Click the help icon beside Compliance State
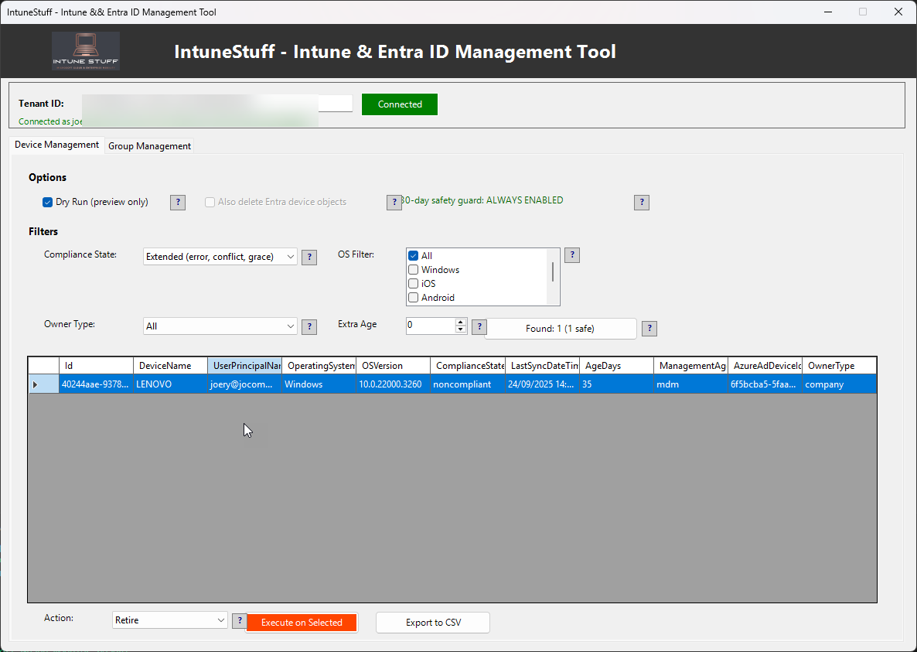This screenshot has width=917, height=652. [309, 257]
